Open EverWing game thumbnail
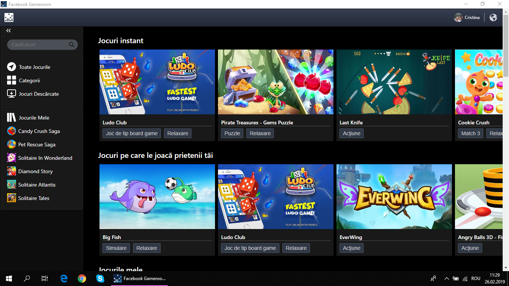The height and width of the screenshot is (286, 509). coord(394,197)
